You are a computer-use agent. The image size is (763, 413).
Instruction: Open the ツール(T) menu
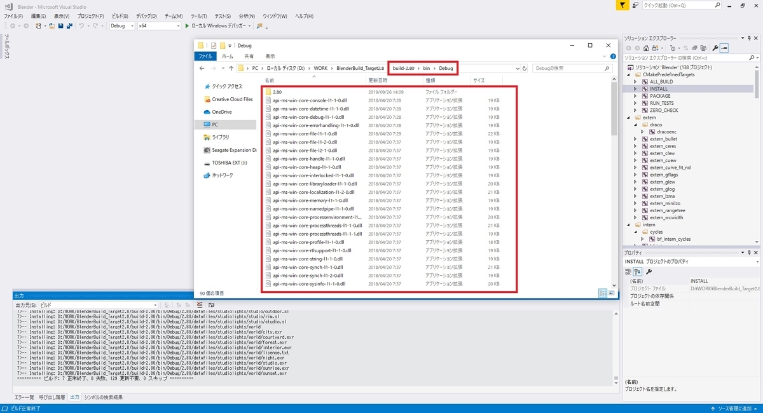pyautogui.click(x=199, y=16)
